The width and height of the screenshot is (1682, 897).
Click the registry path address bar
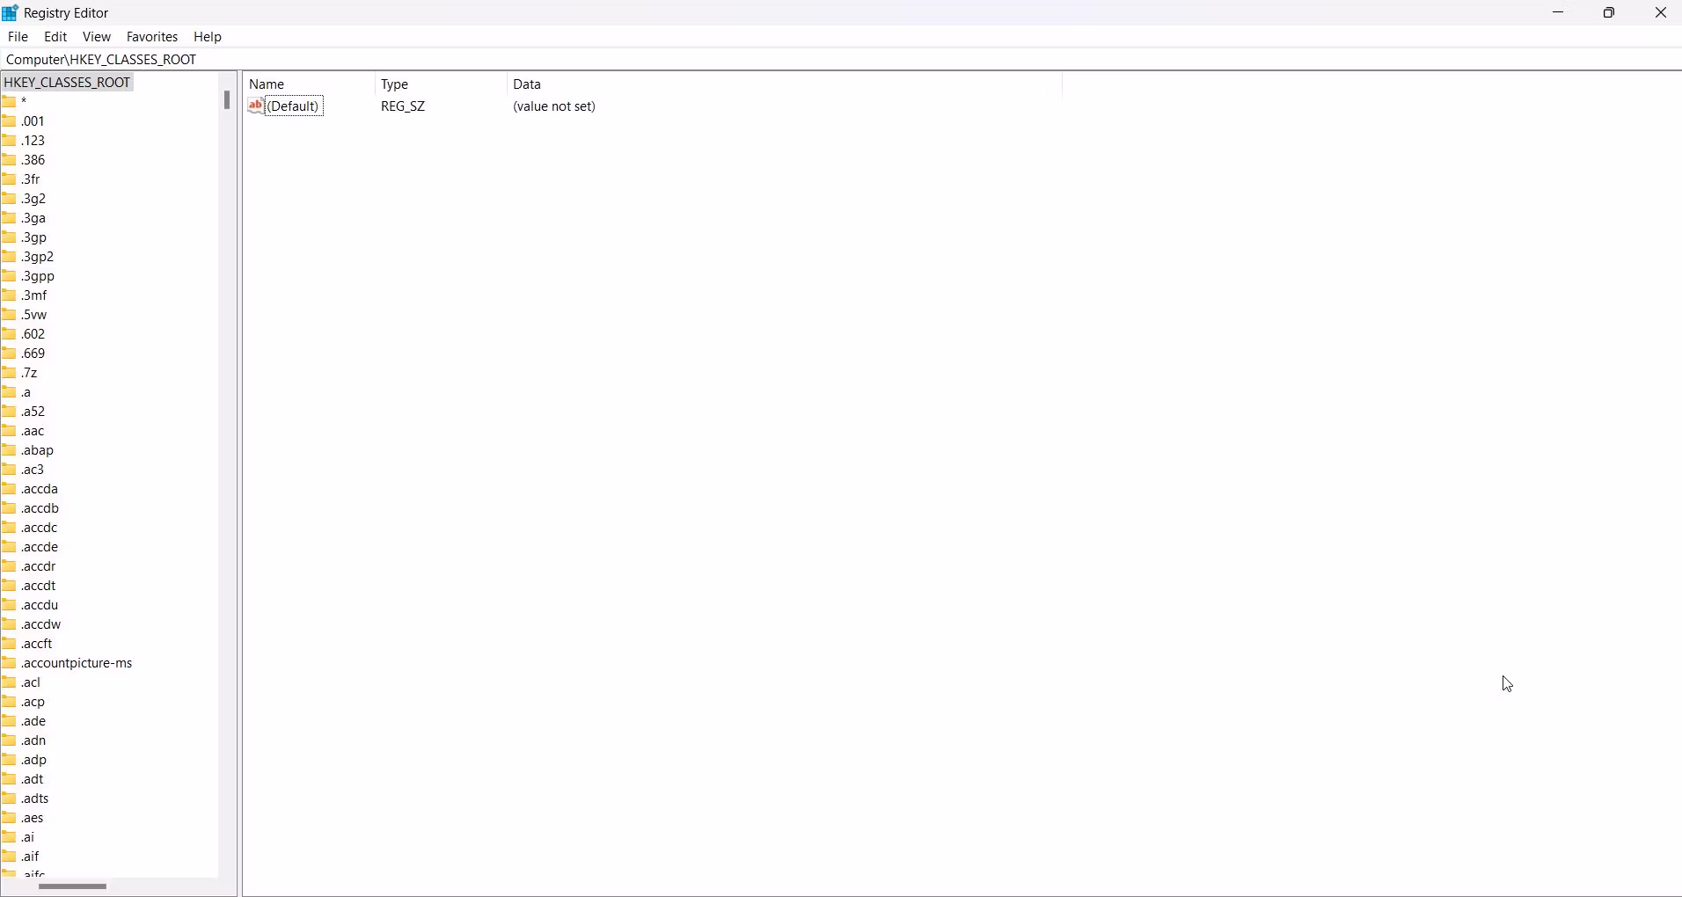840,59
